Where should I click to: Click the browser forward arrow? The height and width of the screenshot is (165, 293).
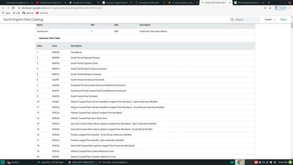tap(8, 8)
